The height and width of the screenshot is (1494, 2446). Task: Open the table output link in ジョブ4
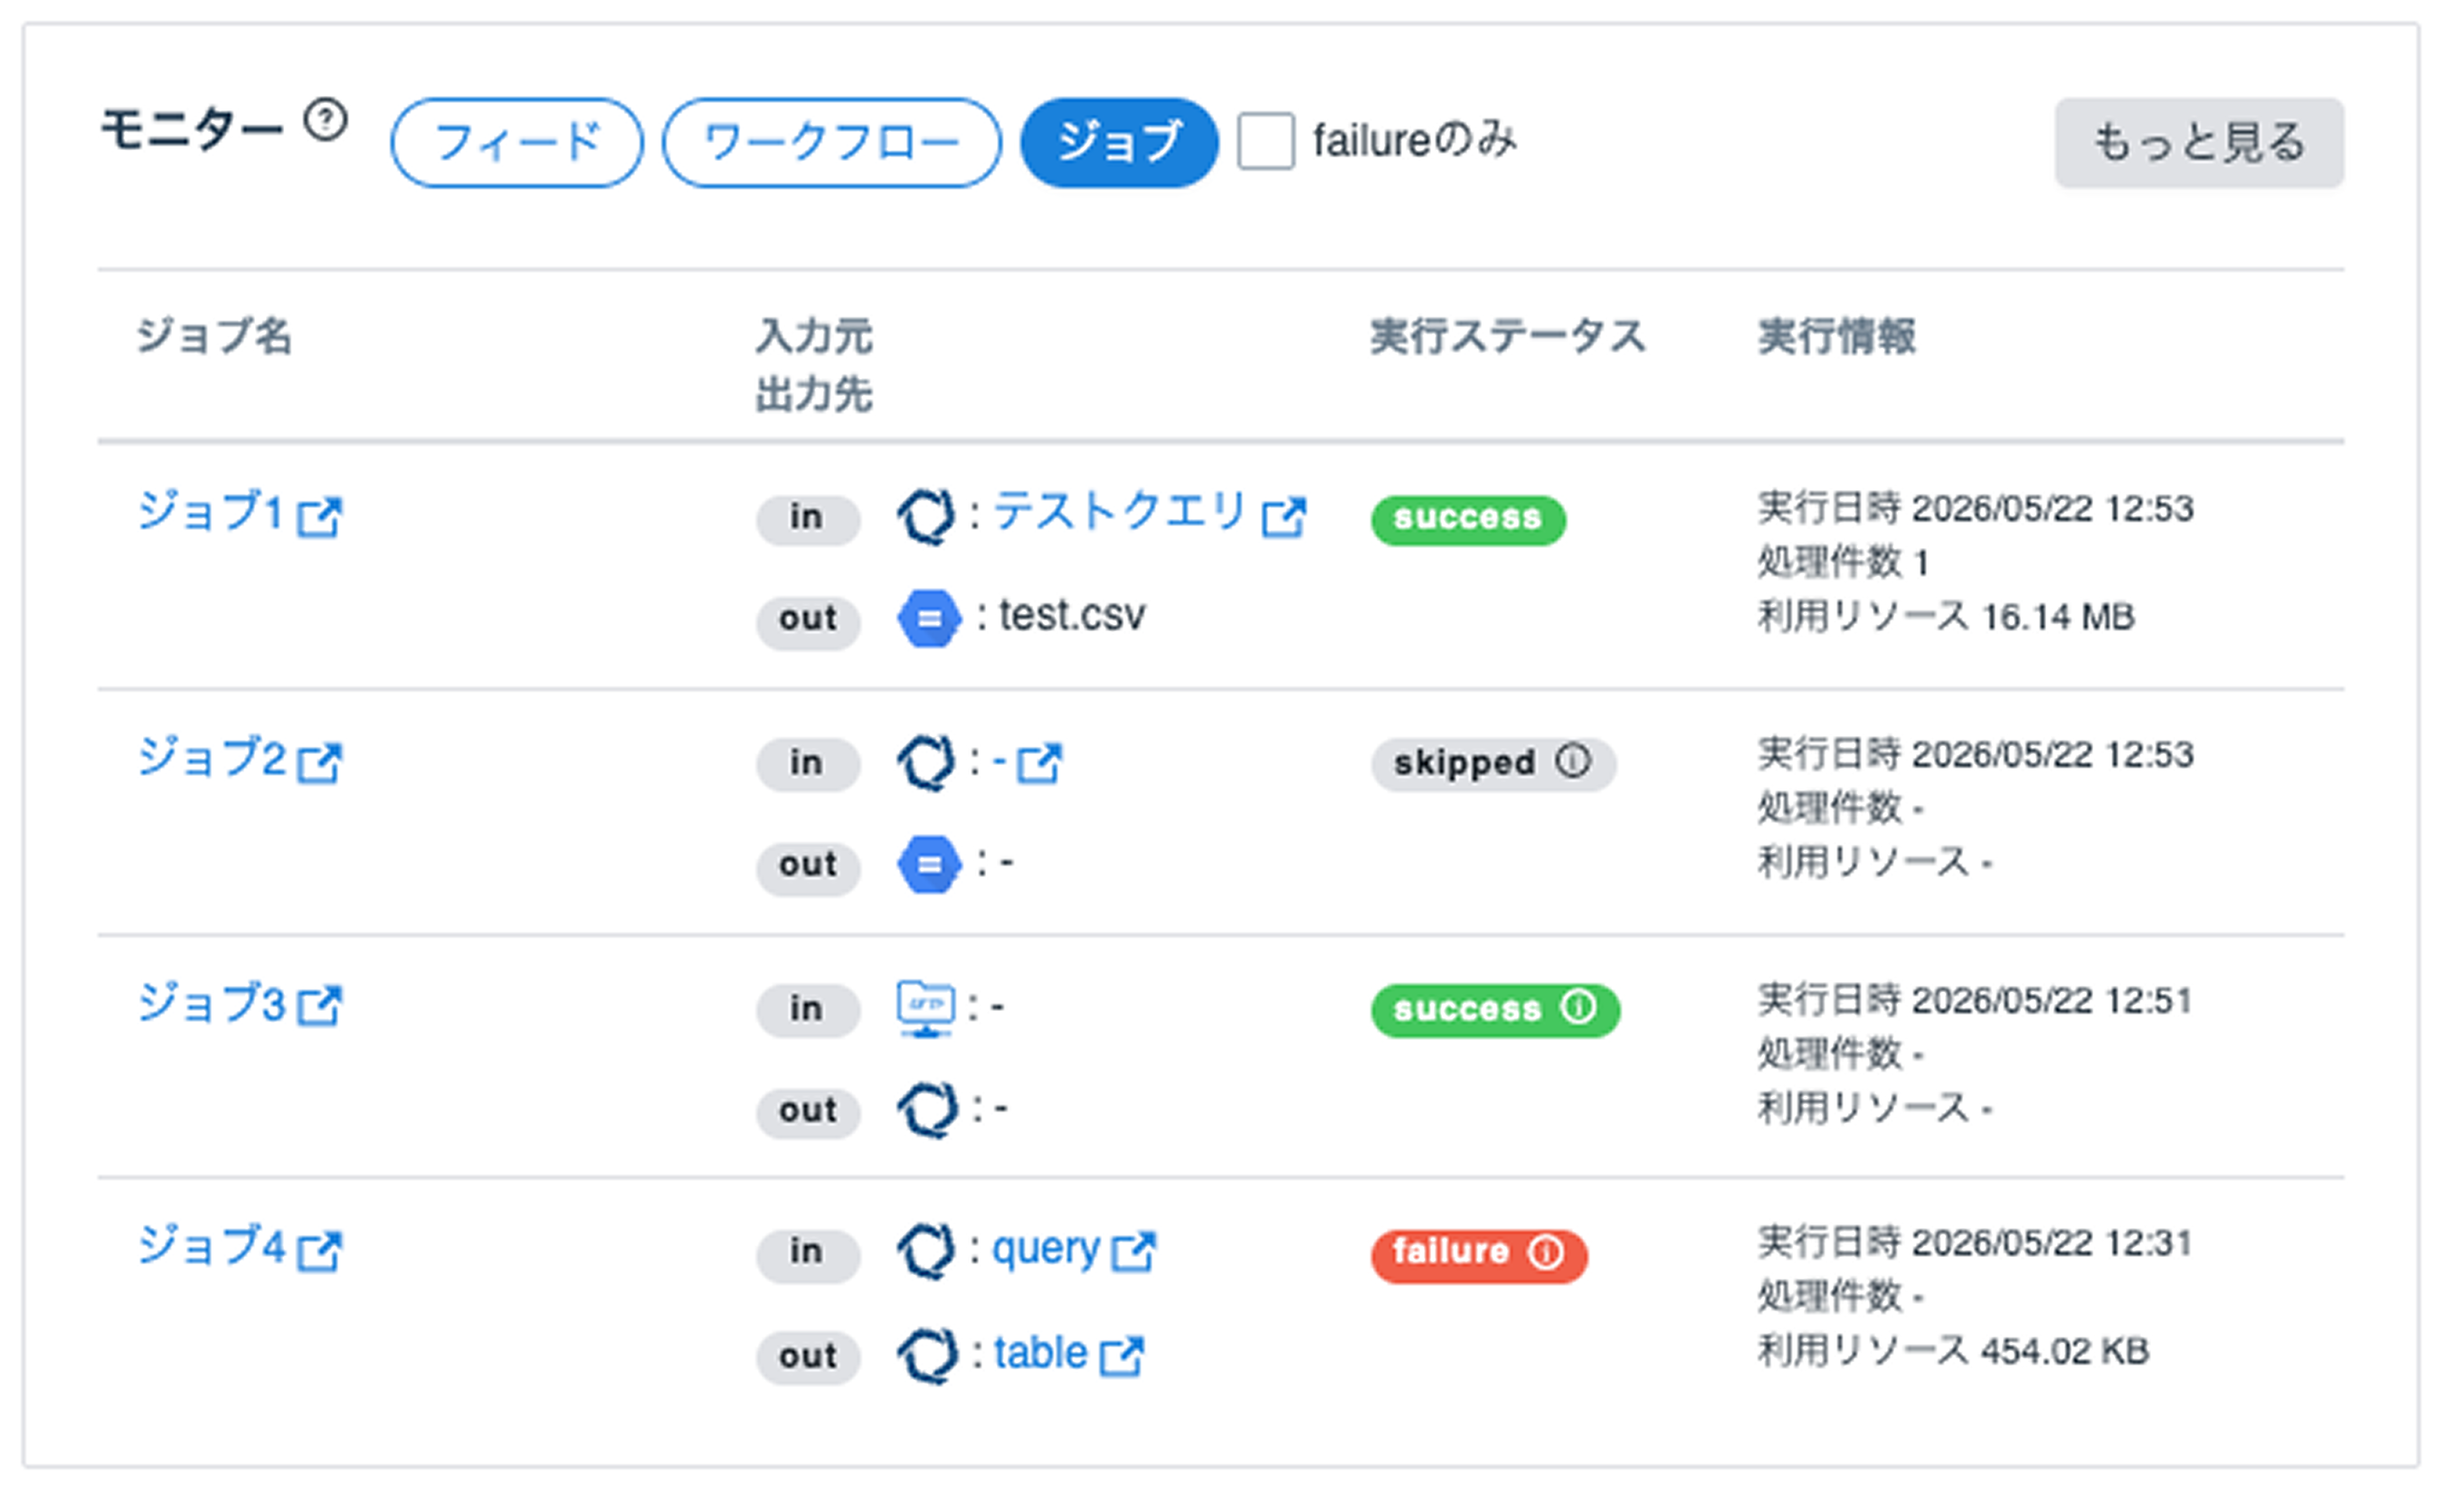pos(1041,1353)
